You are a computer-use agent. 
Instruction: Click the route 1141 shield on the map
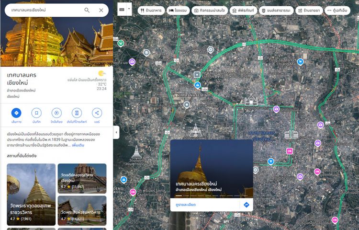click(x=237, y=215)
